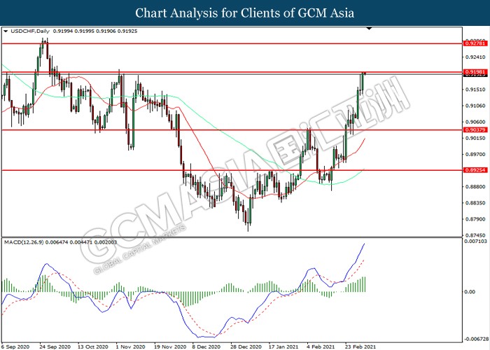Click the 0.90150 price axis label
Viewport: 490px width, 350px height.
pyautogui.click(x=475, y=139)
